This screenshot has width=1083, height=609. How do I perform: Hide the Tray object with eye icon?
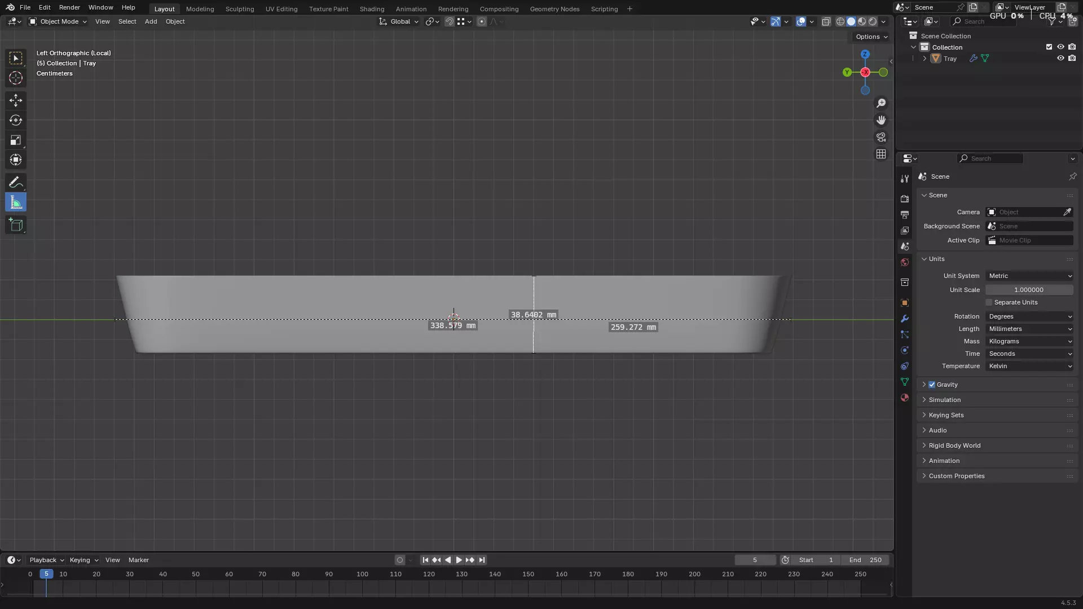click(1060, 58)
